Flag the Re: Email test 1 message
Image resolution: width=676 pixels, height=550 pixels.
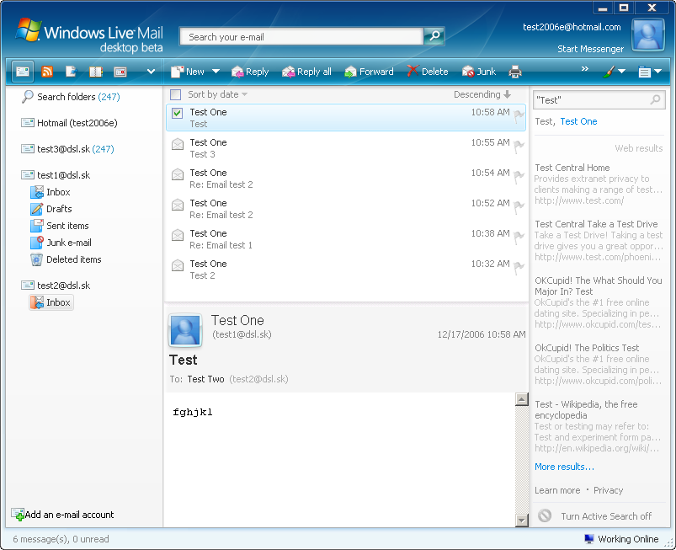coord(519,237)
